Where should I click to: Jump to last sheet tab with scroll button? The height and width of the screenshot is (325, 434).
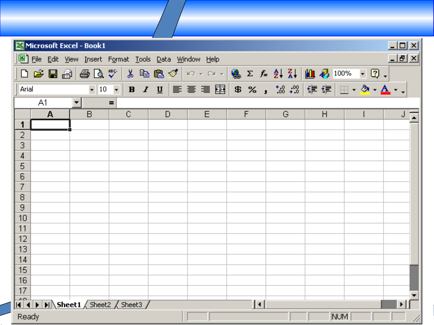click(x=47, y=305)
